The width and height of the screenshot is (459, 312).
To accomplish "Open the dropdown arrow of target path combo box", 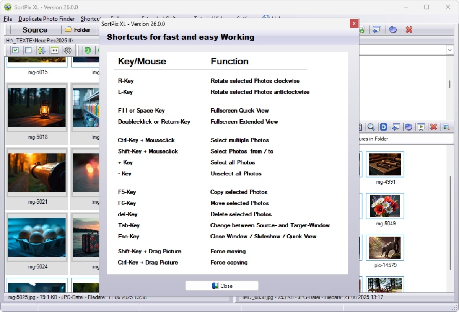I will point(449,50).
